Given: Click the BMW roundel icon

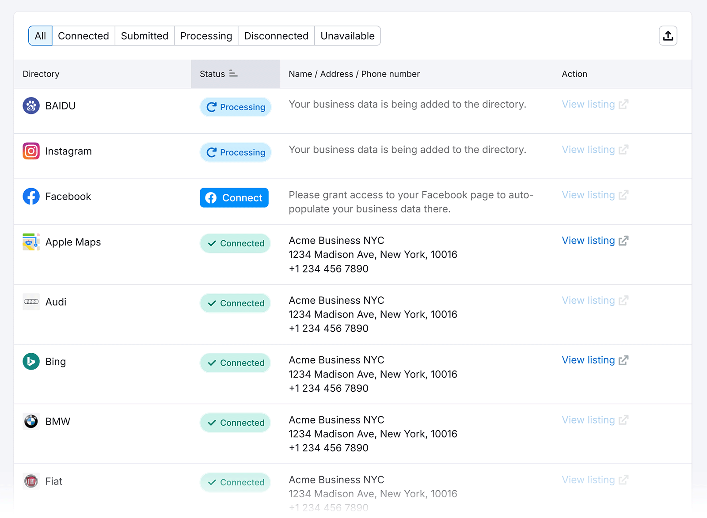Looking at the screenshot, I should pyautogui.click(x=31, y=421).
